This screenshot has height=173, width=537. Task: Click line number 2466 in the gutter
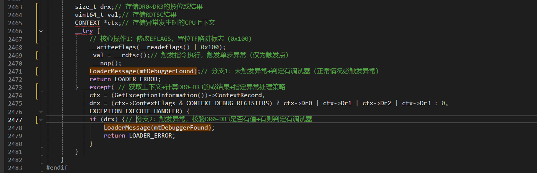15,31
